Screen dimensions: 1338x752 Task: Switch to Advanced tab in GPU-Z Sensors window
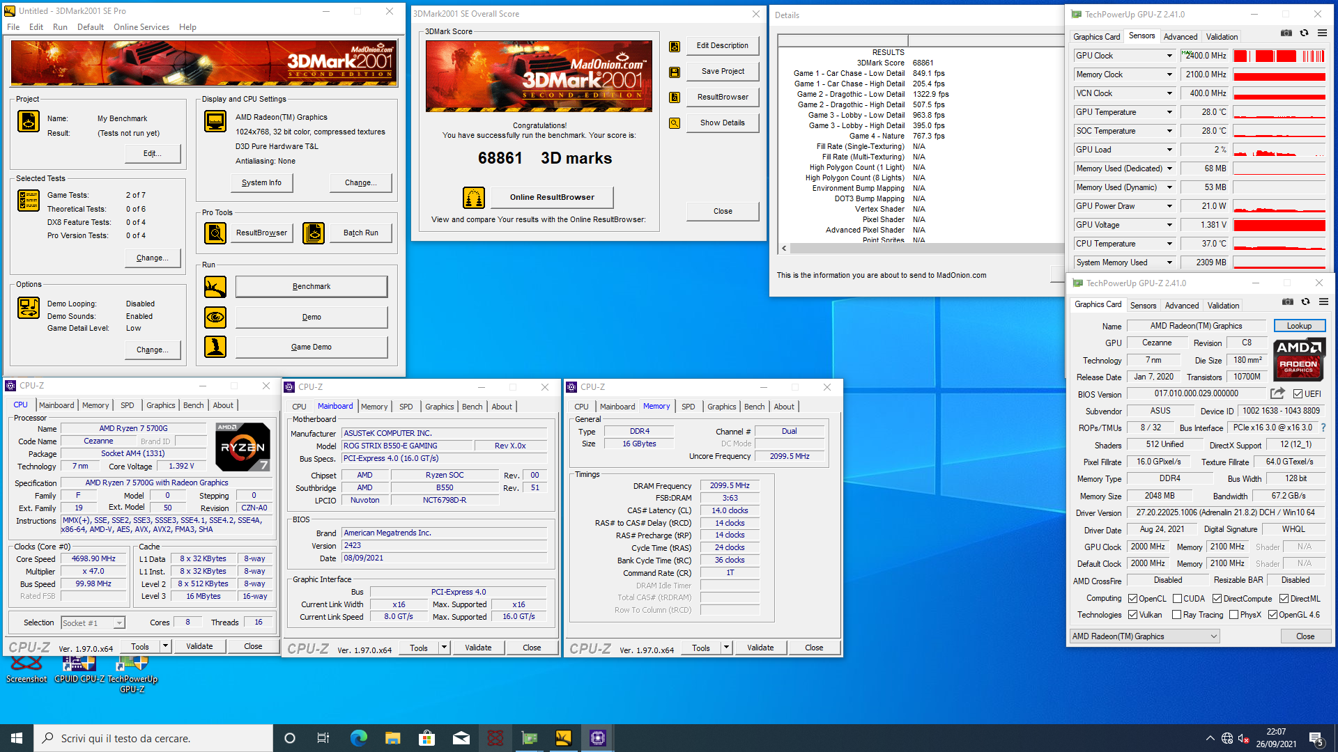pos(1181,37)
